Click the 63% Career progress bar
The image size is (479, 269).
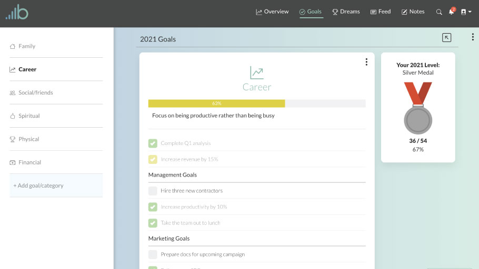257,104
